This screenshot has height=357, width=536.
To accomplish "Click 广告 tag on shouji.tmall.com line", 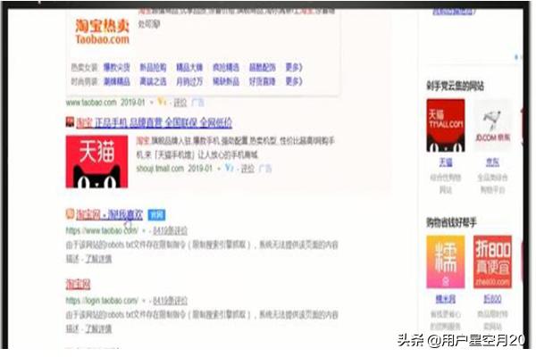I will pyautogui.click(x=265, y=169).
